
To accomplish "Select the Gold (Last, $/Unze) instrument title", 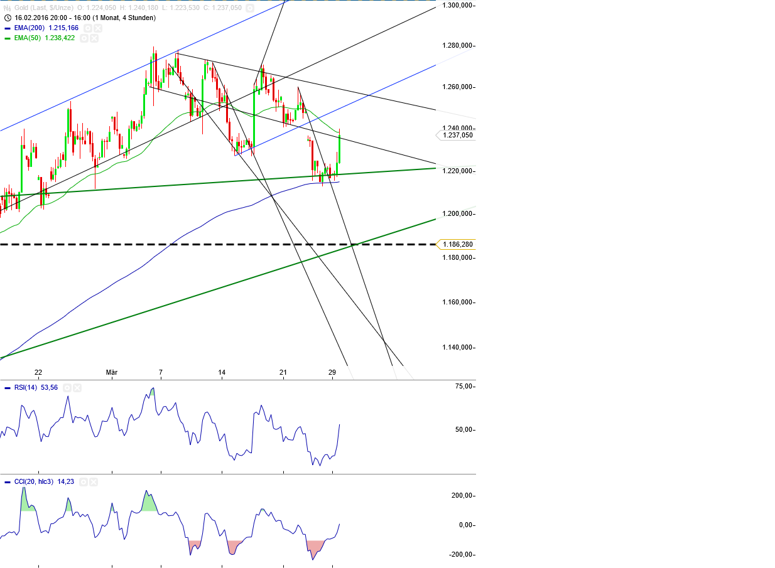I will 44,8.
